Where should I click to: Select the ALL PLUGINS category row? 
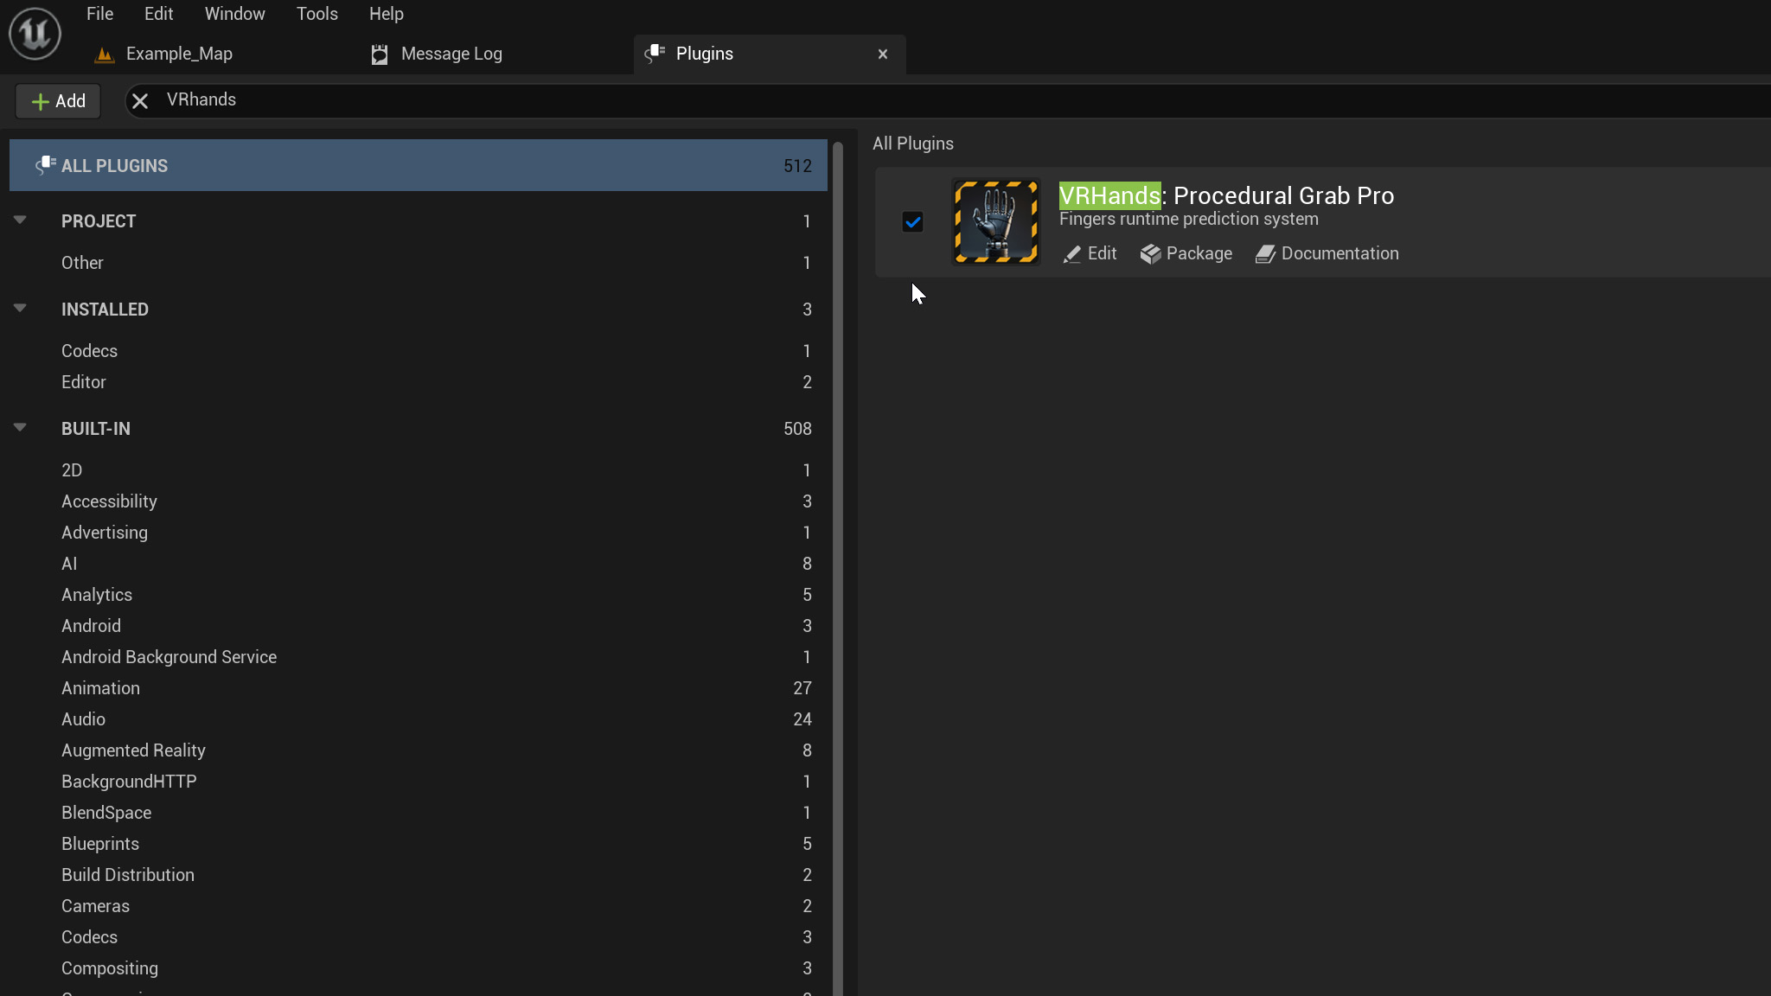(418, 166)
